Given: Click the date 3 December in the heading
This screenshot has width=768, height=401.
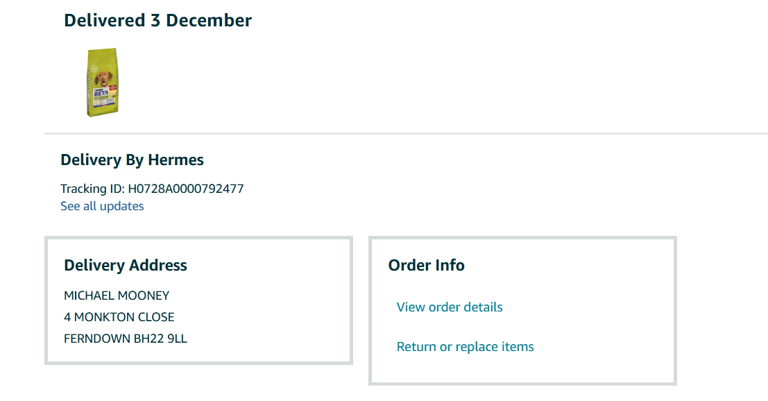Looking at the screenshot, I should tap(200, 21).
